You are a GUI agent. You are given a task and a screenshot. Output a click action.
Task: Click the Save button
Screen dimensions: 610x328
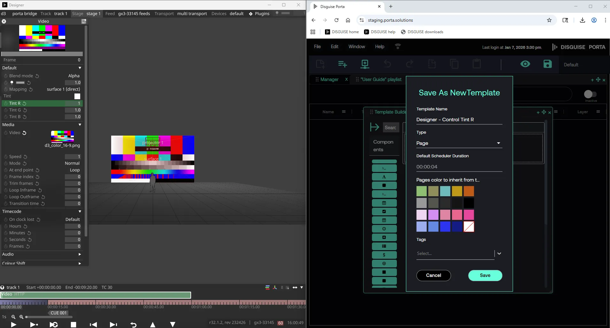point(485,275)
